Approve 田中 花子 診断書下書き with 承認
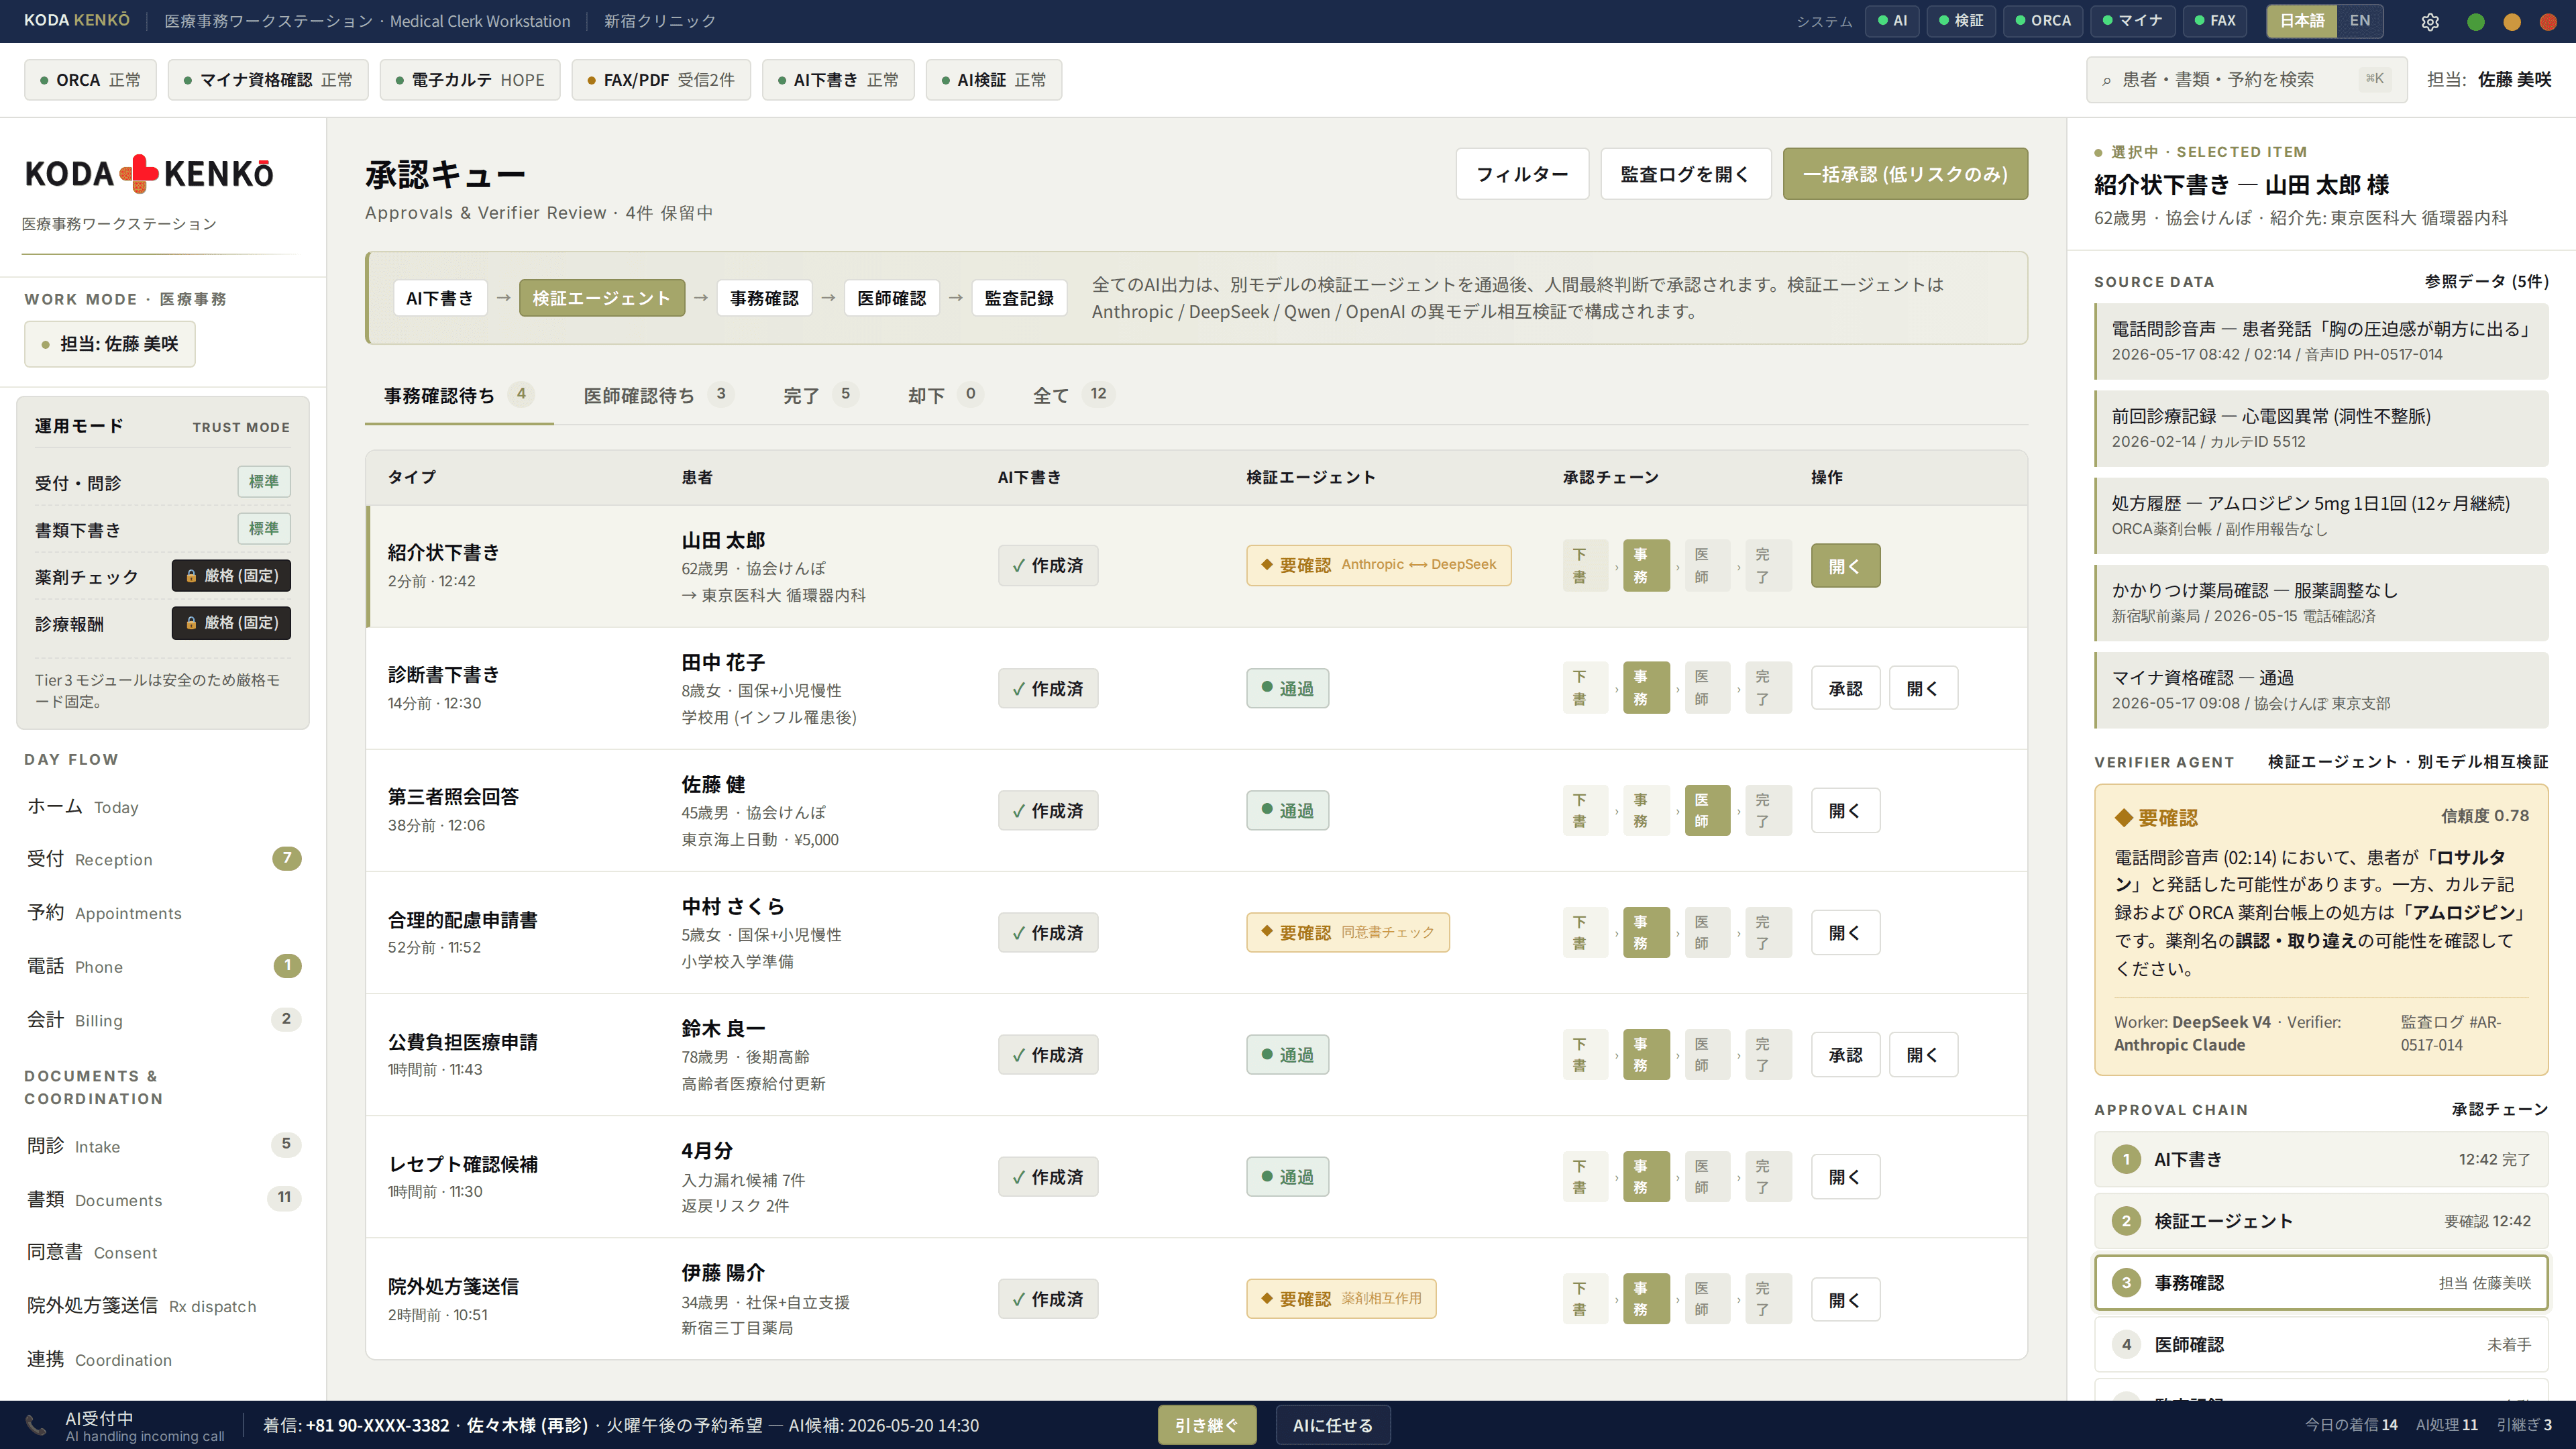This screenshot has height=1449, width=2576. 1845,688
